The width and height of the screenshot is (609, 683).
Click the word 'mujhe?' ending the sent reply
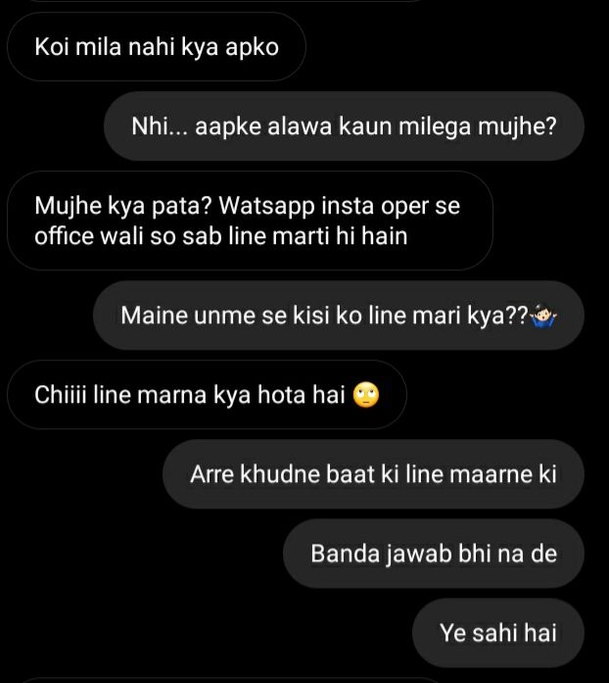click(518, 127)
